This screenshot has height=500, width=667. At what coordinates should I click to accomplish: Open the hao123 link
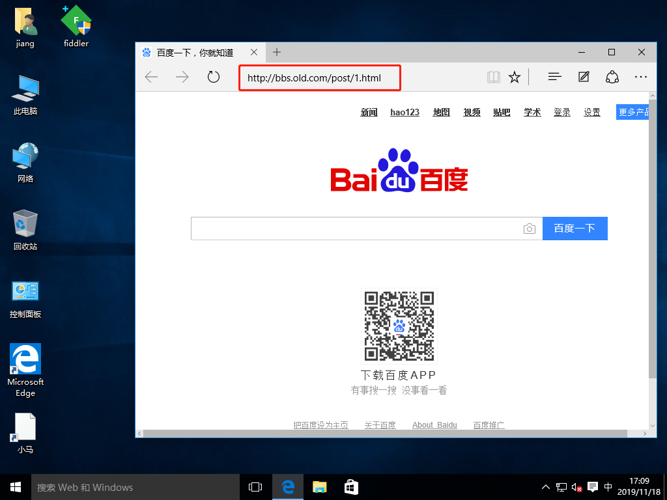tap(404, 112)
